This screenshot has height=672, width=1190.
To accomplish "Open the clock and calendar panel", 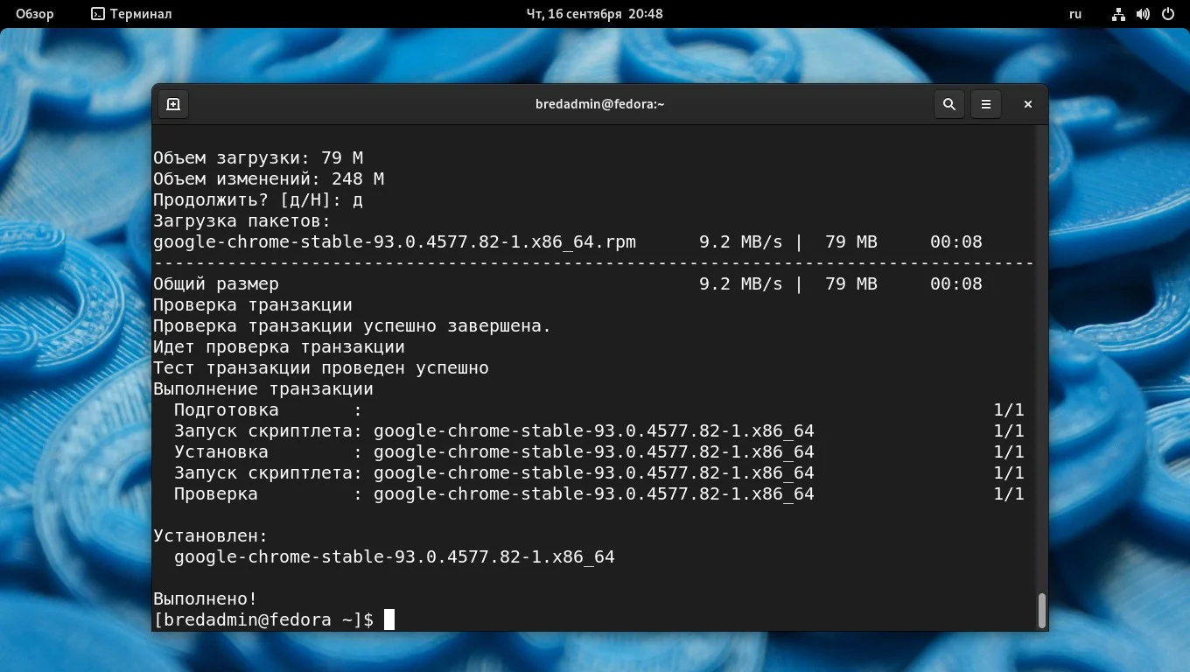I will [594, 14].
